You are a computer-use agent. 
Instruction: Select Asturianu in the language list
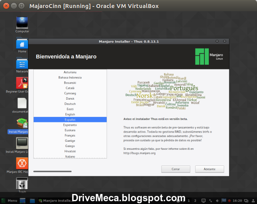pyautogui.click(x=70, y=72)
